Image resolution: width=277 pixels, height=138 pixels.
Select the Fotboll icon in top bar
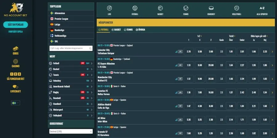[135, 8]
